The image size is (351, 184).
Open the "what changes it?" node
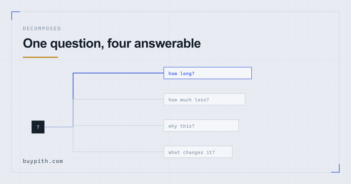(198, 152)
